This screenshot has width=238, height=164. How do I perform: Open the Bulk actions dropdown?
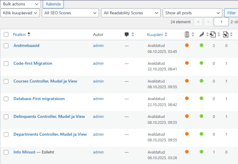[x=20, y=4]
